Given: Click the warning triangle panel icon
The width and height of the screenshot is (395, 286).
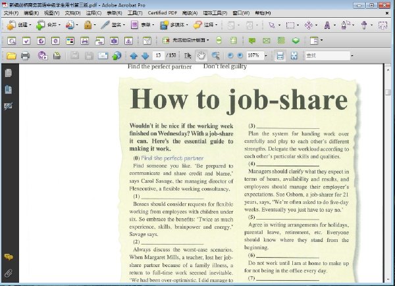Looking at the screenshot, I should click(128, 41).
